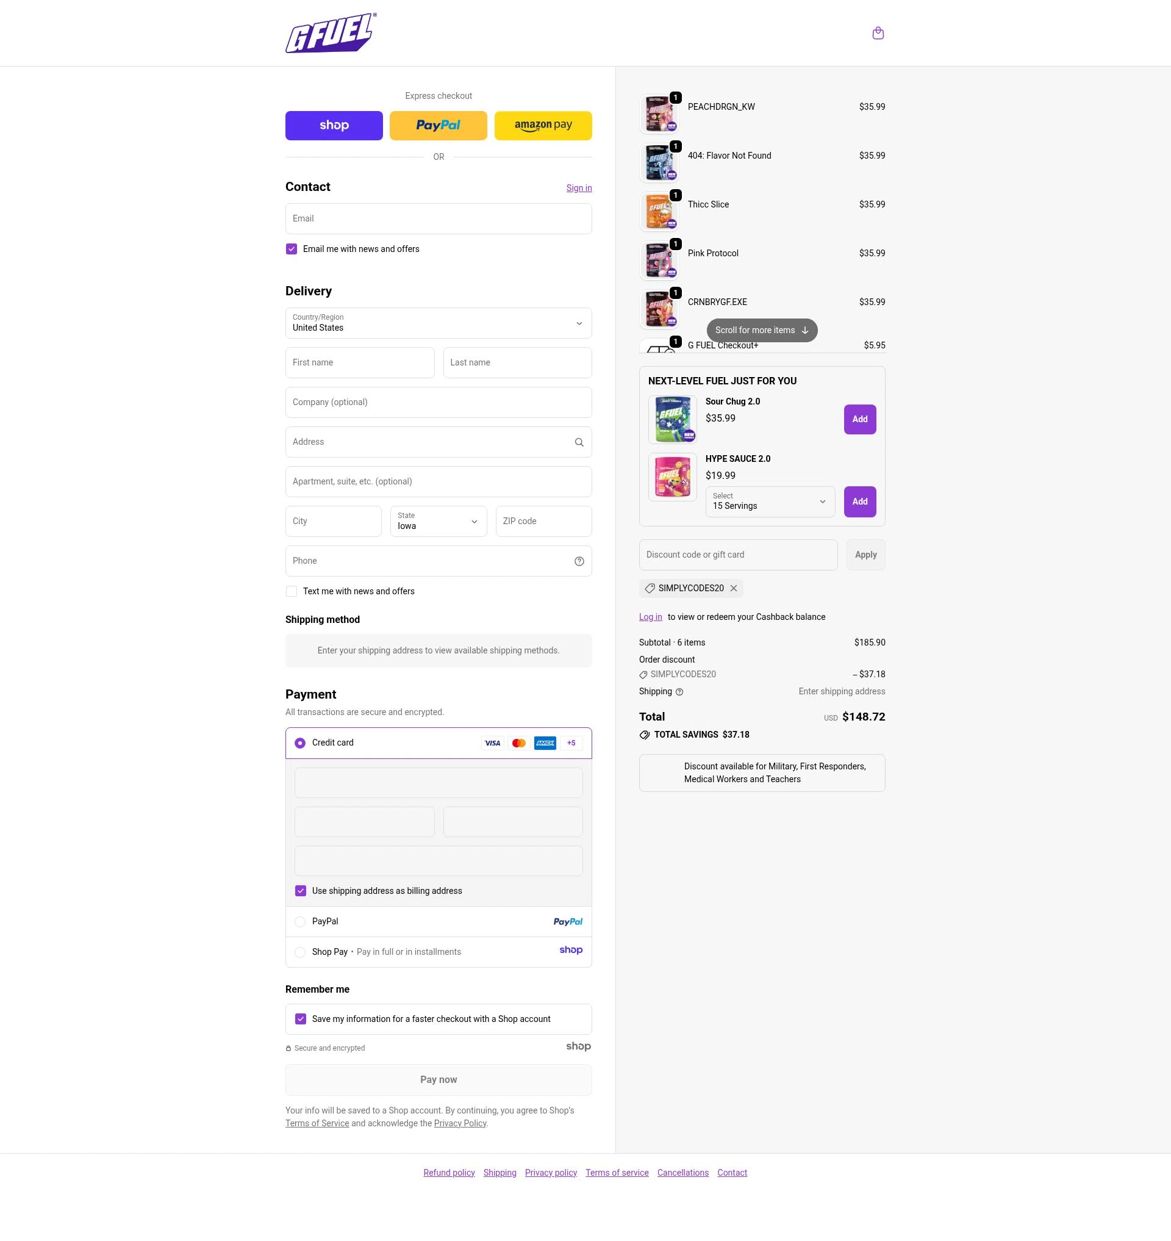
Task: Select the Shop Pay payment radio
Action: pyautogui.click(x=300, y=952)
